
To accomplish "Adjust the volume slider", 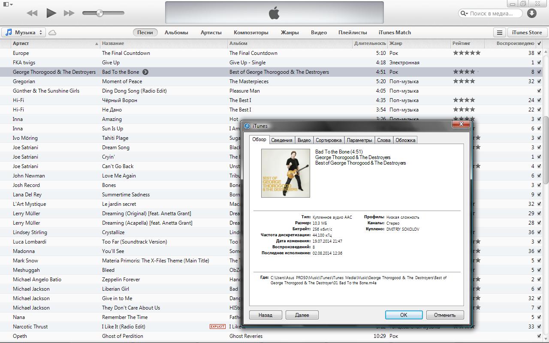I will point(100,13).
